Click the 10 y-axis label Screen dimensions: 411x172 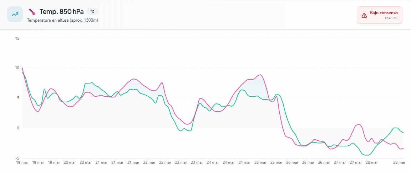point(17,68)
